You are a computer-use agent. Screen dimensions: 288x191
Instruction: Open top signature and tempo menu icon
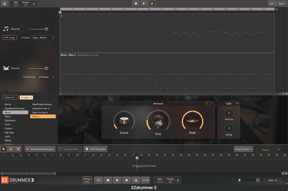coord(34,4)
